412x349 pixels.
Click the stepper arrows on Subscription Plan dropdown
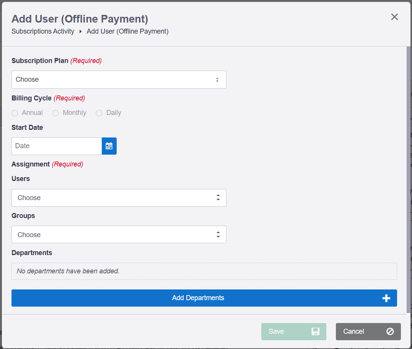218,79
